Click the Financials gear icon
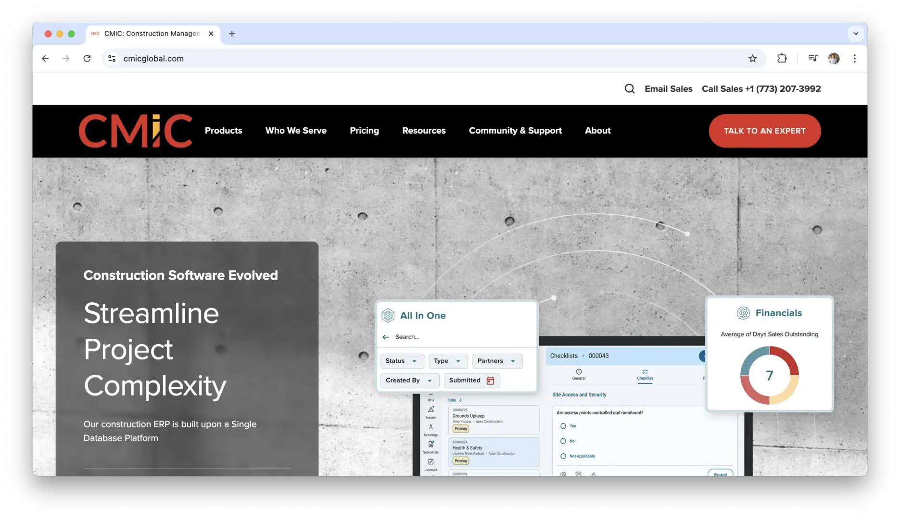 743,313
